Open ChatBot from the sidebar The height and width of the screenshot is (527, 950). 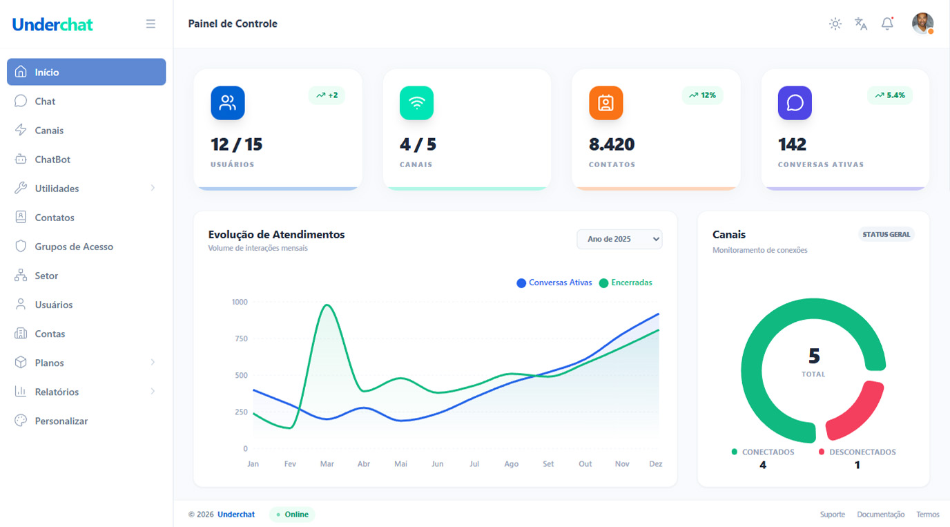pos(52,160)
